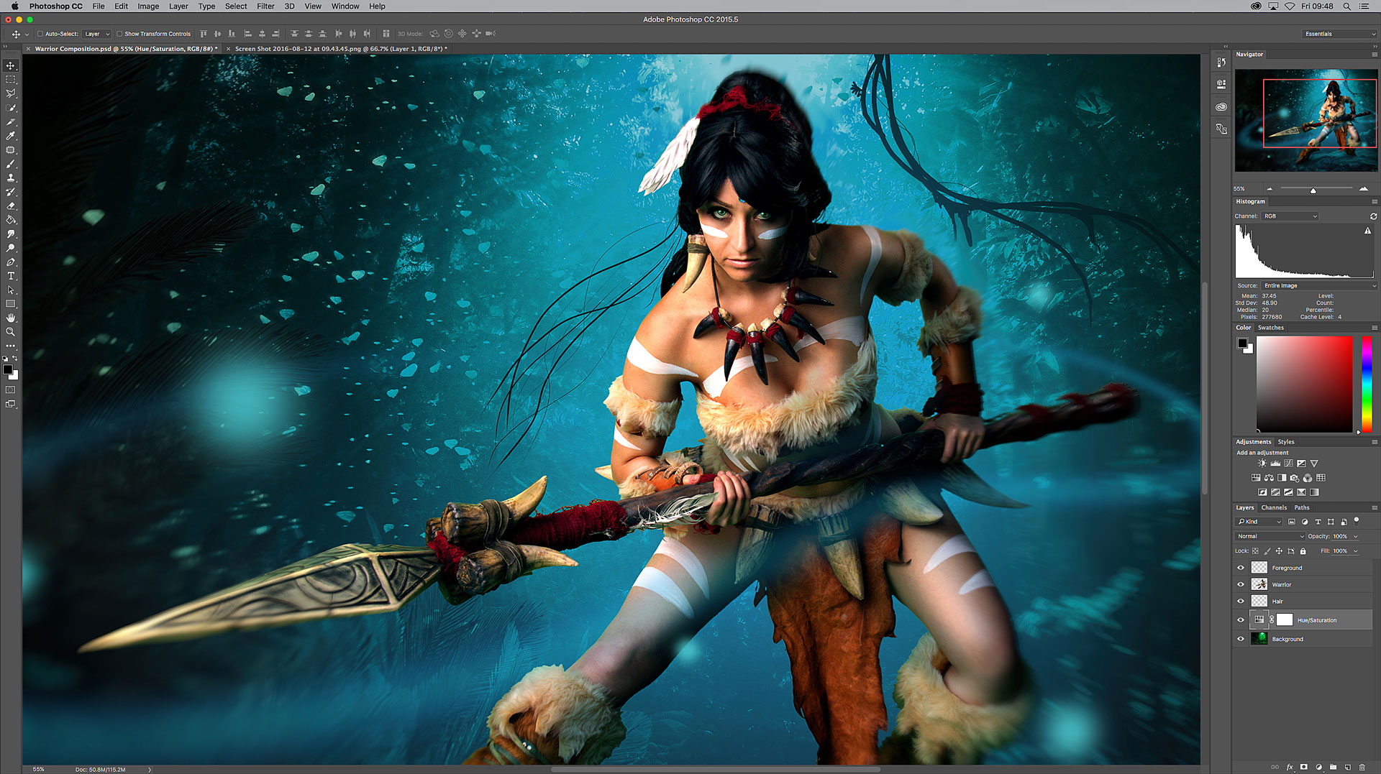Choose the Crop tool
The height and width of the screenshot is (774, 1381).
point(11,121)
